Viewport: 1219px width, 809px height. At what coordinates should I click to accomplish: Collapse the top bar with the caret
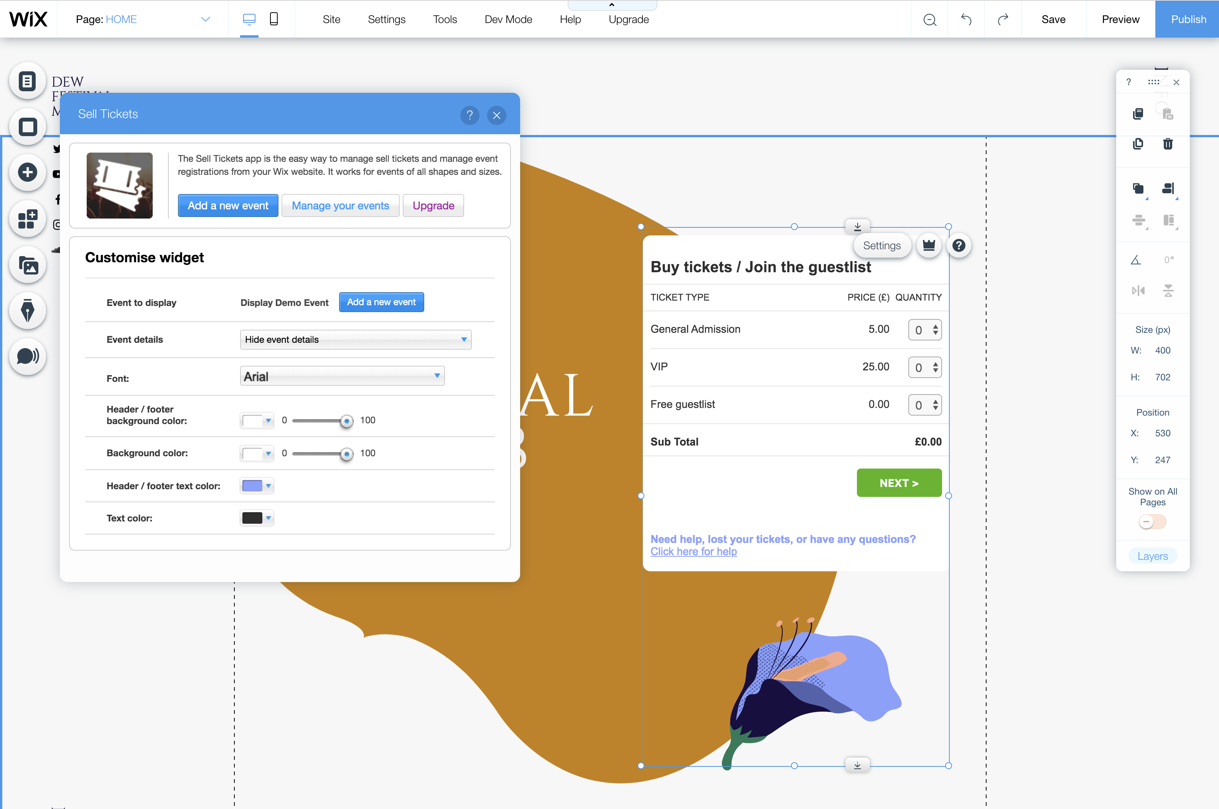[x=612, y=5]
